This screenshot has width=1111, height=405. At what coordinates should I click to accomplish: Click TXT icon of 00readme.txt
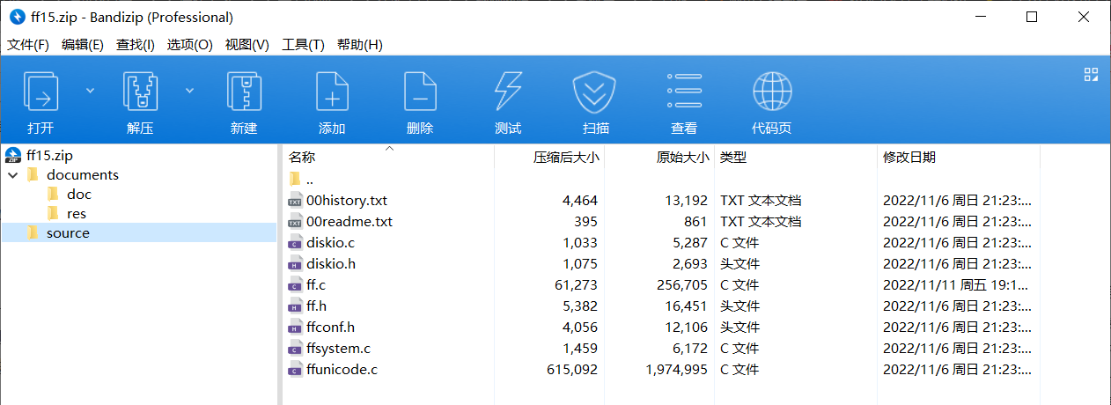(295, 222)
